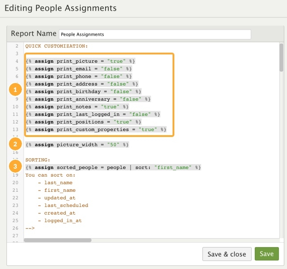This screenshot has height=269, width=287.
Task: Click the print_positions assignment line
Action: click(x=84, y=122)
